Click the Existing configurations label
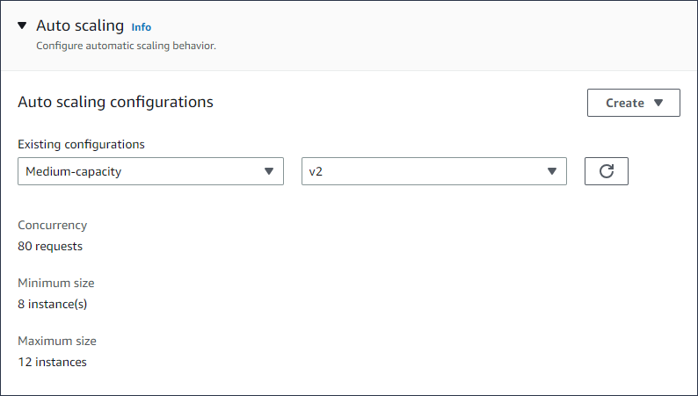 click(81, 144)
